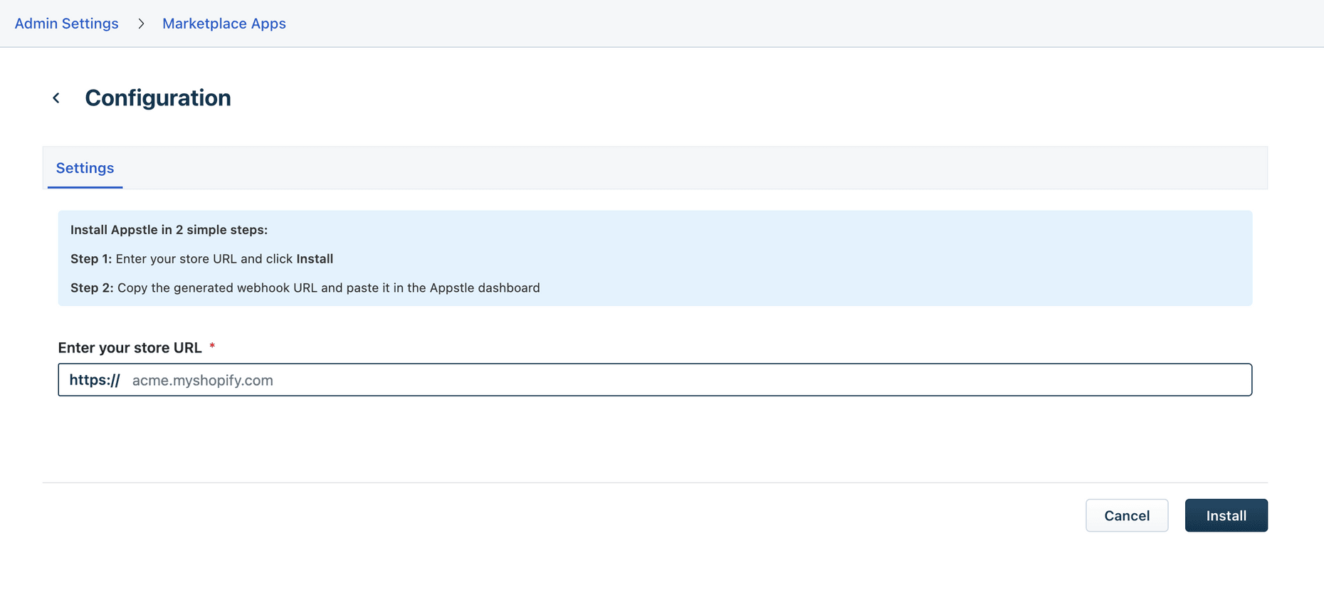Click the https:// prefix in URL field
The image size is (1324, 605).
click(x=95, y=380)
